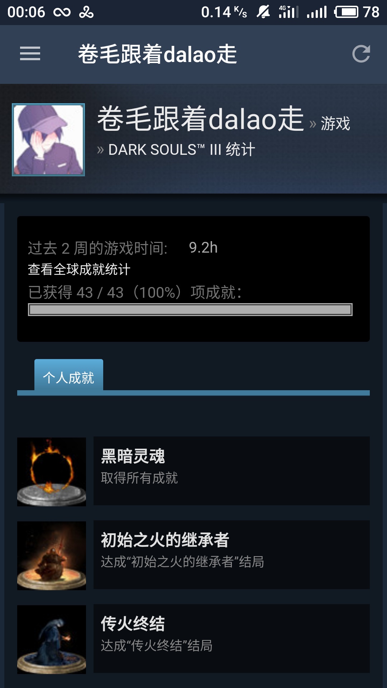
Task: Open the hamburger navigation menu
Action: pyautogui.click(x=30, y=54)
